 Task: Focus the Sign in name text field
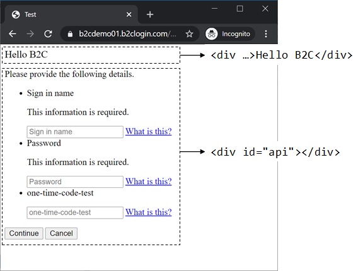point(75,132)
